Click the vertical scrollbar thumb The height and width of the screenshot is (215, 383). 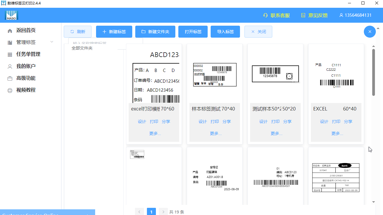point(373,72)
